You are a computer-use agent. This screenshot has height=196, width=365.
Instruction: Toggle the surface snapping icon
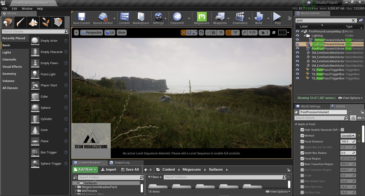click(x=208, y=32)
